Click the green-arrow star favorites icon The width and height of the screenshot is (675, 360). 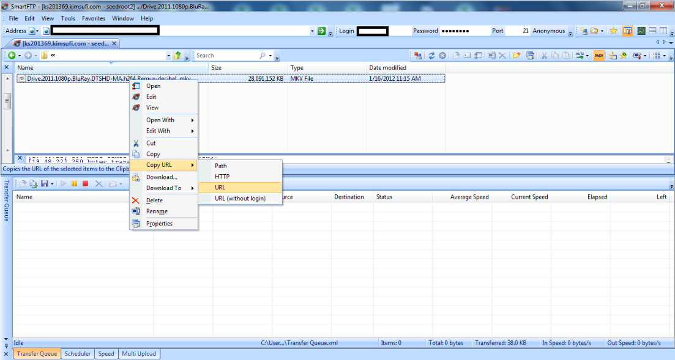pos(624,56)
